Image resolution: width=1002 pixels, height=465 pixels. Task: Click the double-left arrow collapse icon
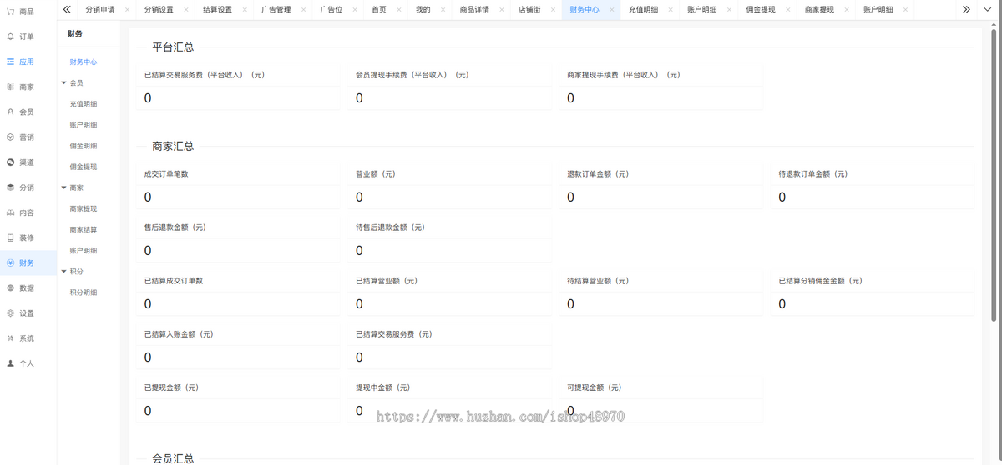pos(67,10)
